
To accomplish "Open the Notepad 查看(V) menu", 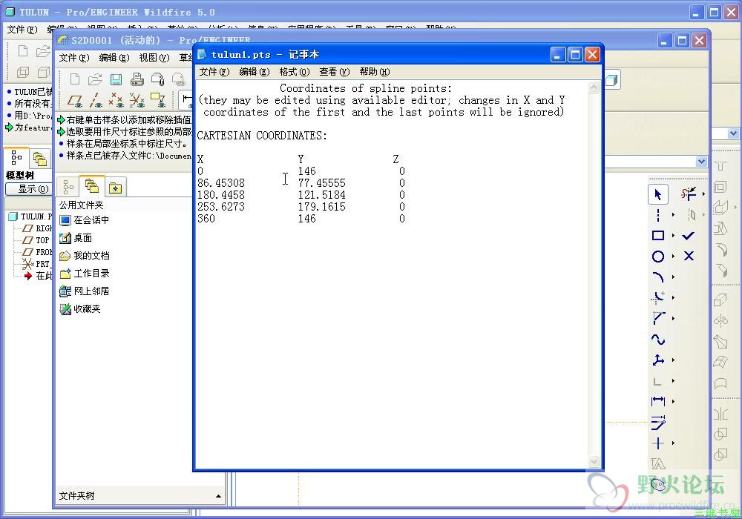I will (334, 72).
